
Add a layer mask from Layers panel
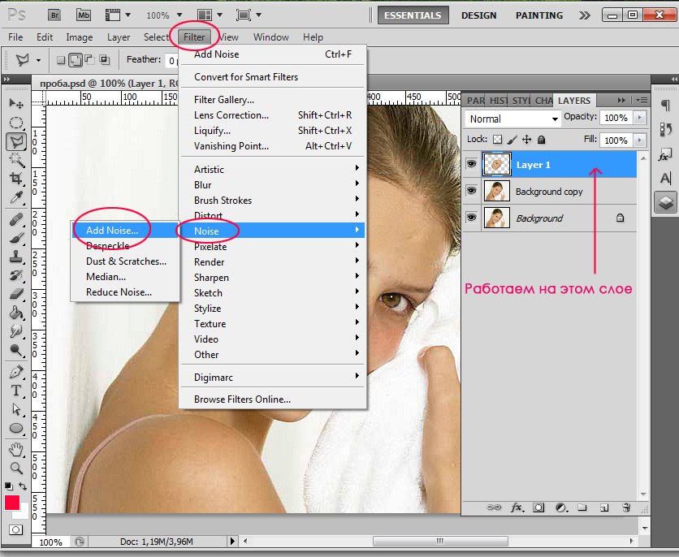click(538, 507)
